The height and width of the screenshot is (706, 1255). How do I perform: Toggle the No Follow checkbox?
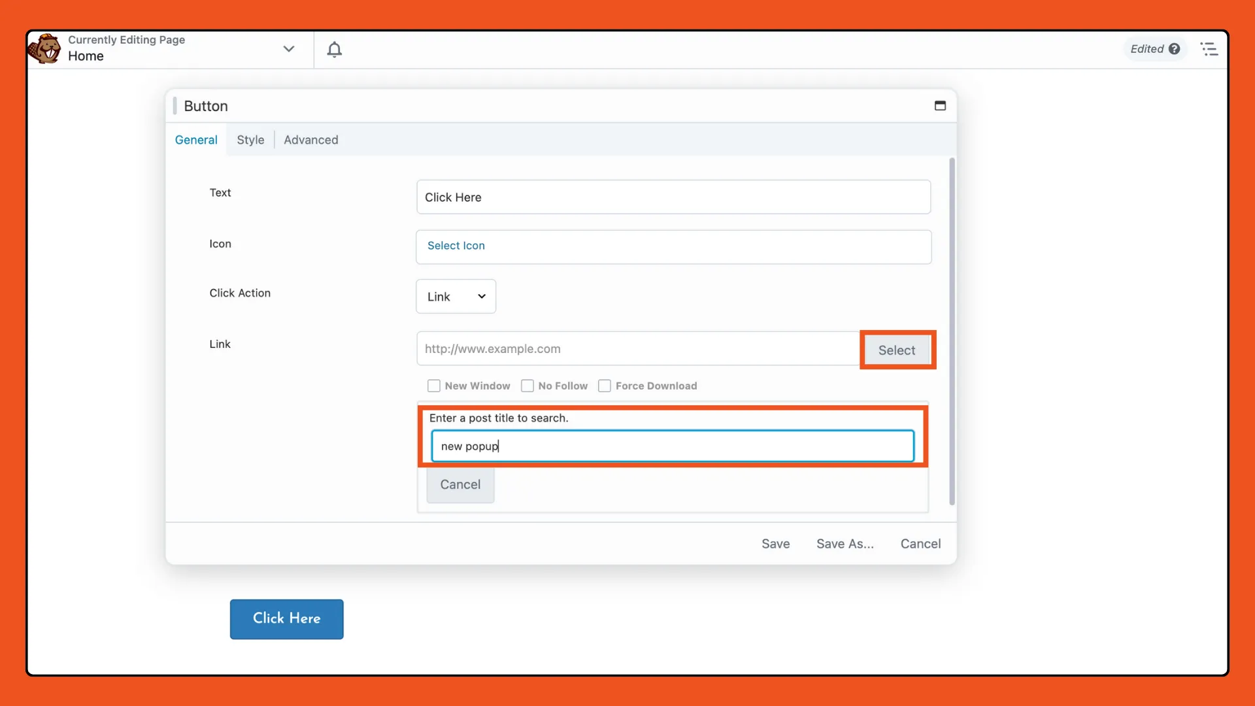point(527,385)
